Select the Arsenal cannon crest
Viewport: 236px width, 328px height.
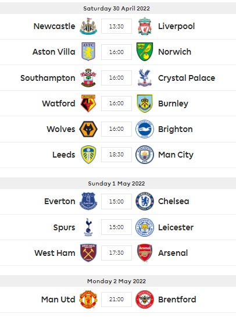pos(144,253)
